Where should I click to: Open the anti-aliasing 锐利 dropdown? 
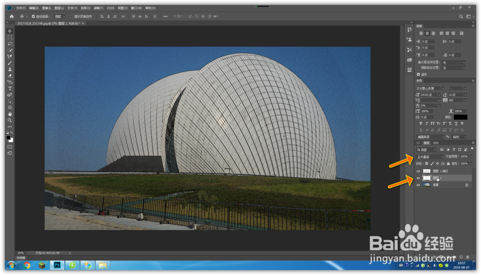(x=459, y=137)
